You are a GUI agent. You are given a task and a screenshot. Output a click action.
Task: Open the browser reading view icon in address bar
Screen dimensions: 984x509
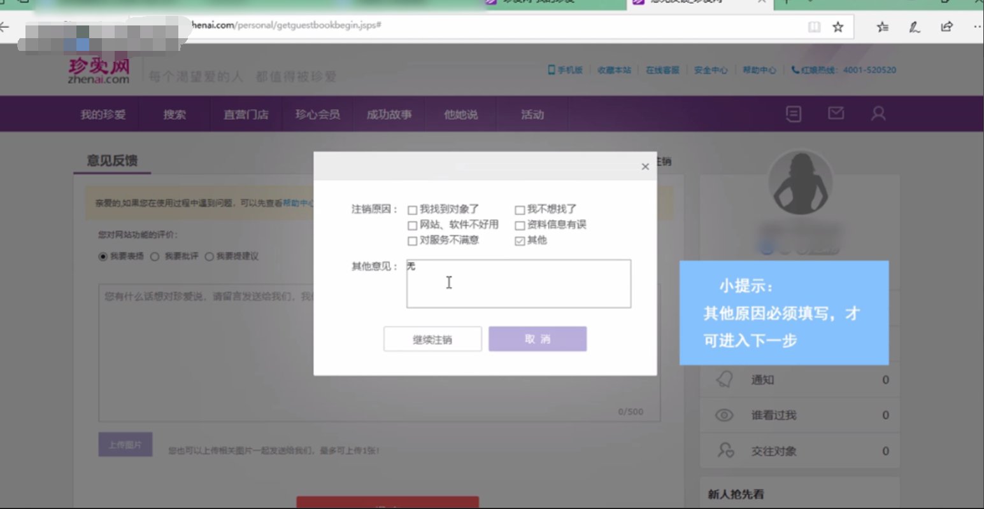coord(815,27)
